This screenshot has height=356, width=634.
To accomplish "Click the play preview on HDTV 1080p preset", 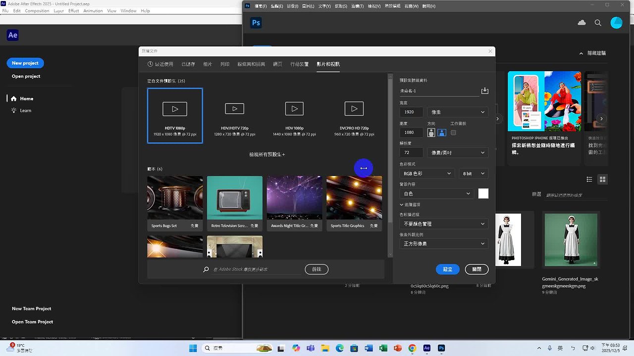I will tap(174, 109).
